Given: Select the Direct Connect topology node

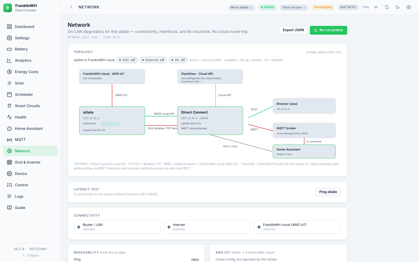Looking at the screenshot, I should pyautogui.click(x=210, y=121).
